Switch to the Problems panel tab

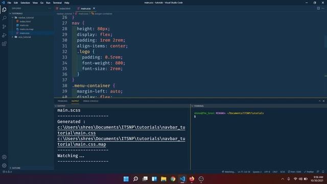[62, 101]
